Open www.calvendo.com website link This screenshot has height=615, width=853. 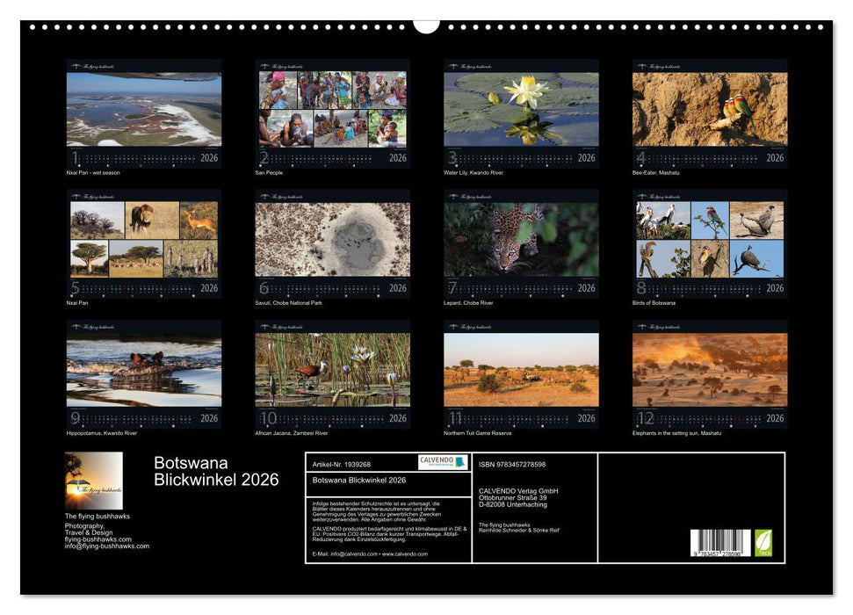click(405, 555)
